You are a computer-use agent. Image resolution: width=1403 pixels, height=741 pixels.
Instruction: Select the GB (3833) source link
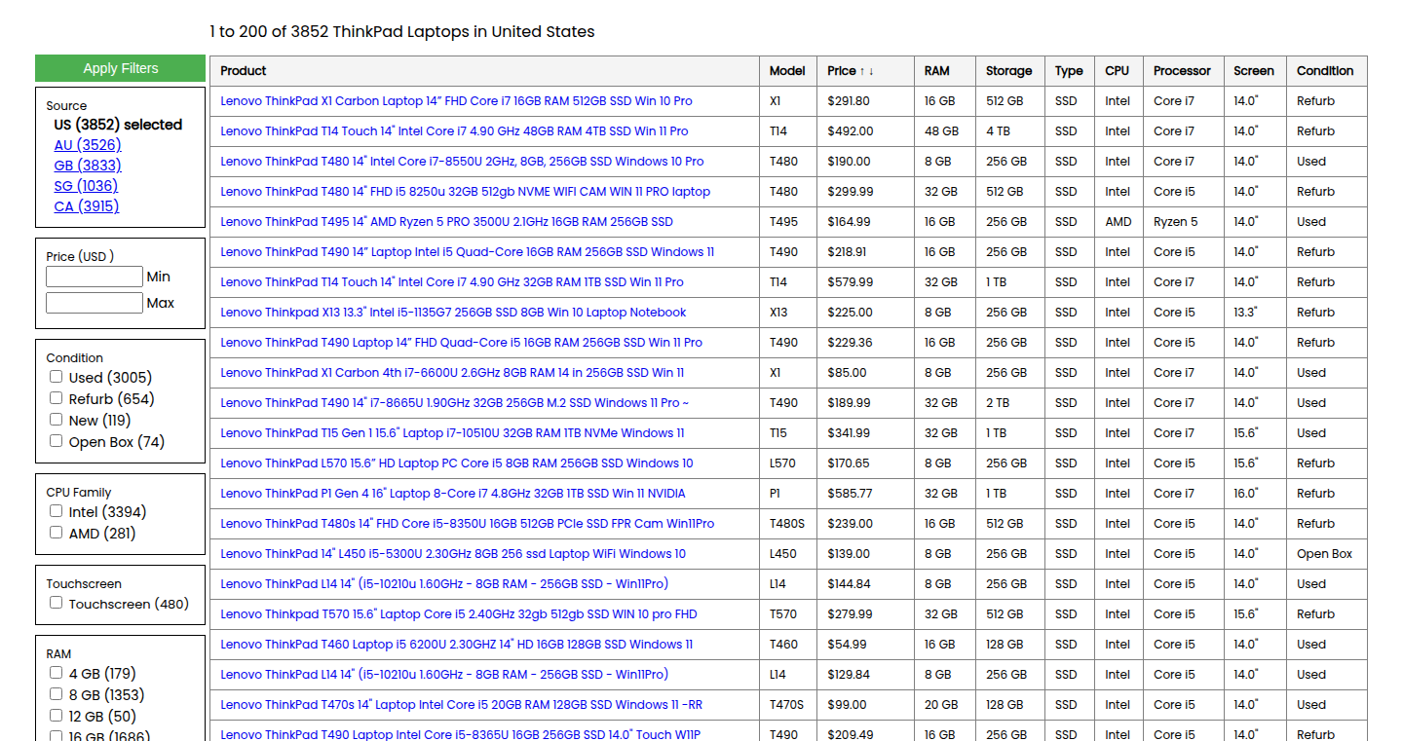88,166
